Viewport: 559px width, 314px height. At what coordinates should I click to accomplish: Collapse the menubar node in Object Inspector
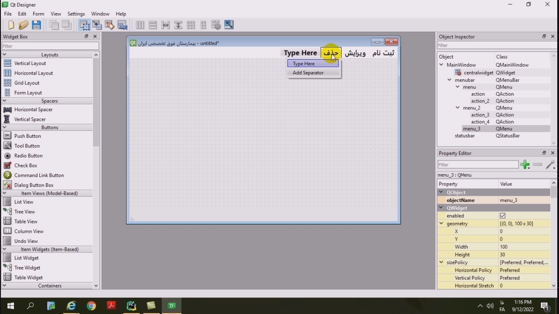pos(449,80)
